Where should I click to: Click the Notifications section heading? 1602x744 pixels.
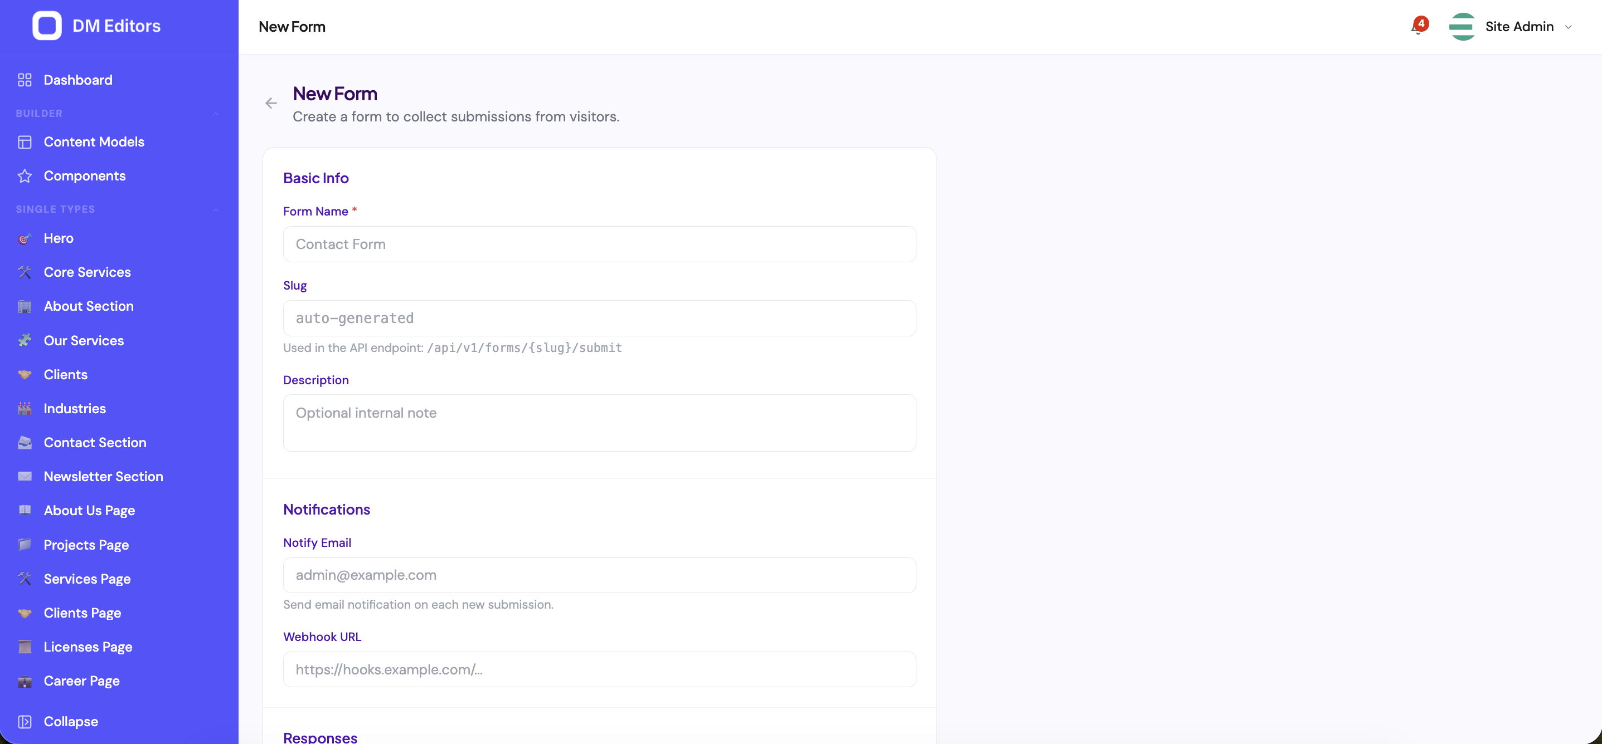click(327, 509)
